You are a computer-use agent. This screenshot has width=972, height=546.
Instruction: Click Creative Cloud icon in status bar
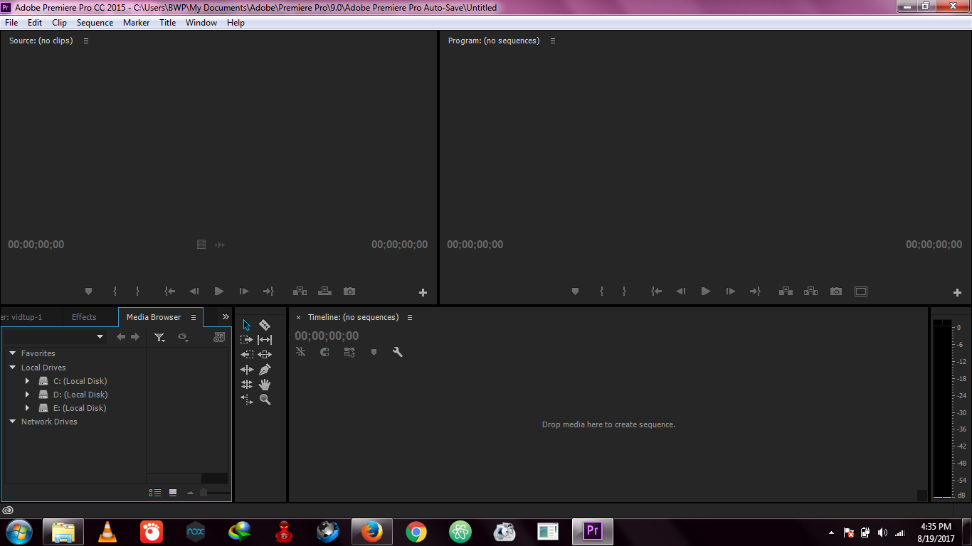8,510
